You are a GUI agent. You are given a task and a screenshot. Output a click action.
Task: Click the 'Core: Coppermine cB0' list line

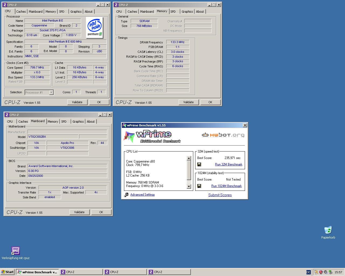140,161
